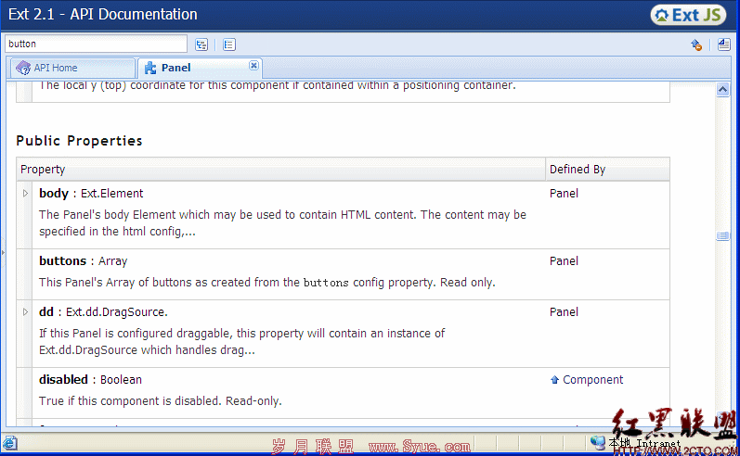Screen dimensions: 740x456
Task: Click the Internet Explorer icon in status bar
Action: point(9,443)
